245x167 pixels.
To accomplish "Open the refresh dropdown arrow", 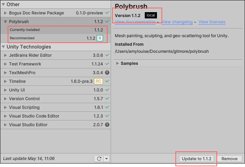I will pos(106,159).
